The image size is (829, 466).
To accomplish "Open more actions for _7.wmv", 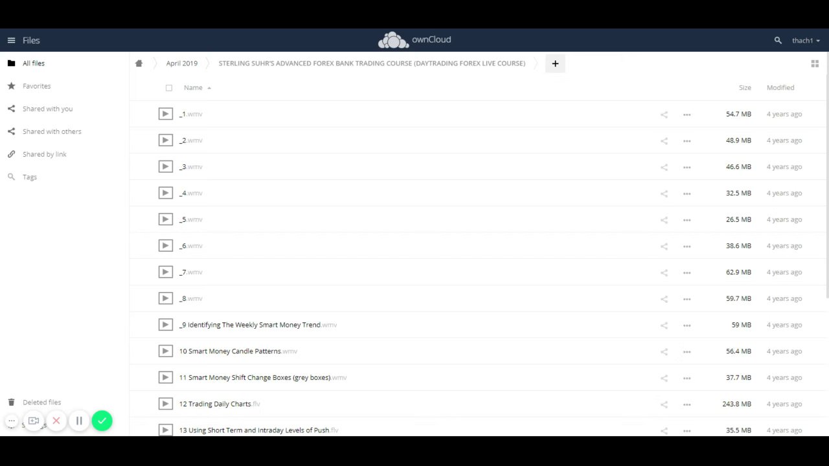I will (x=687, y=272).
